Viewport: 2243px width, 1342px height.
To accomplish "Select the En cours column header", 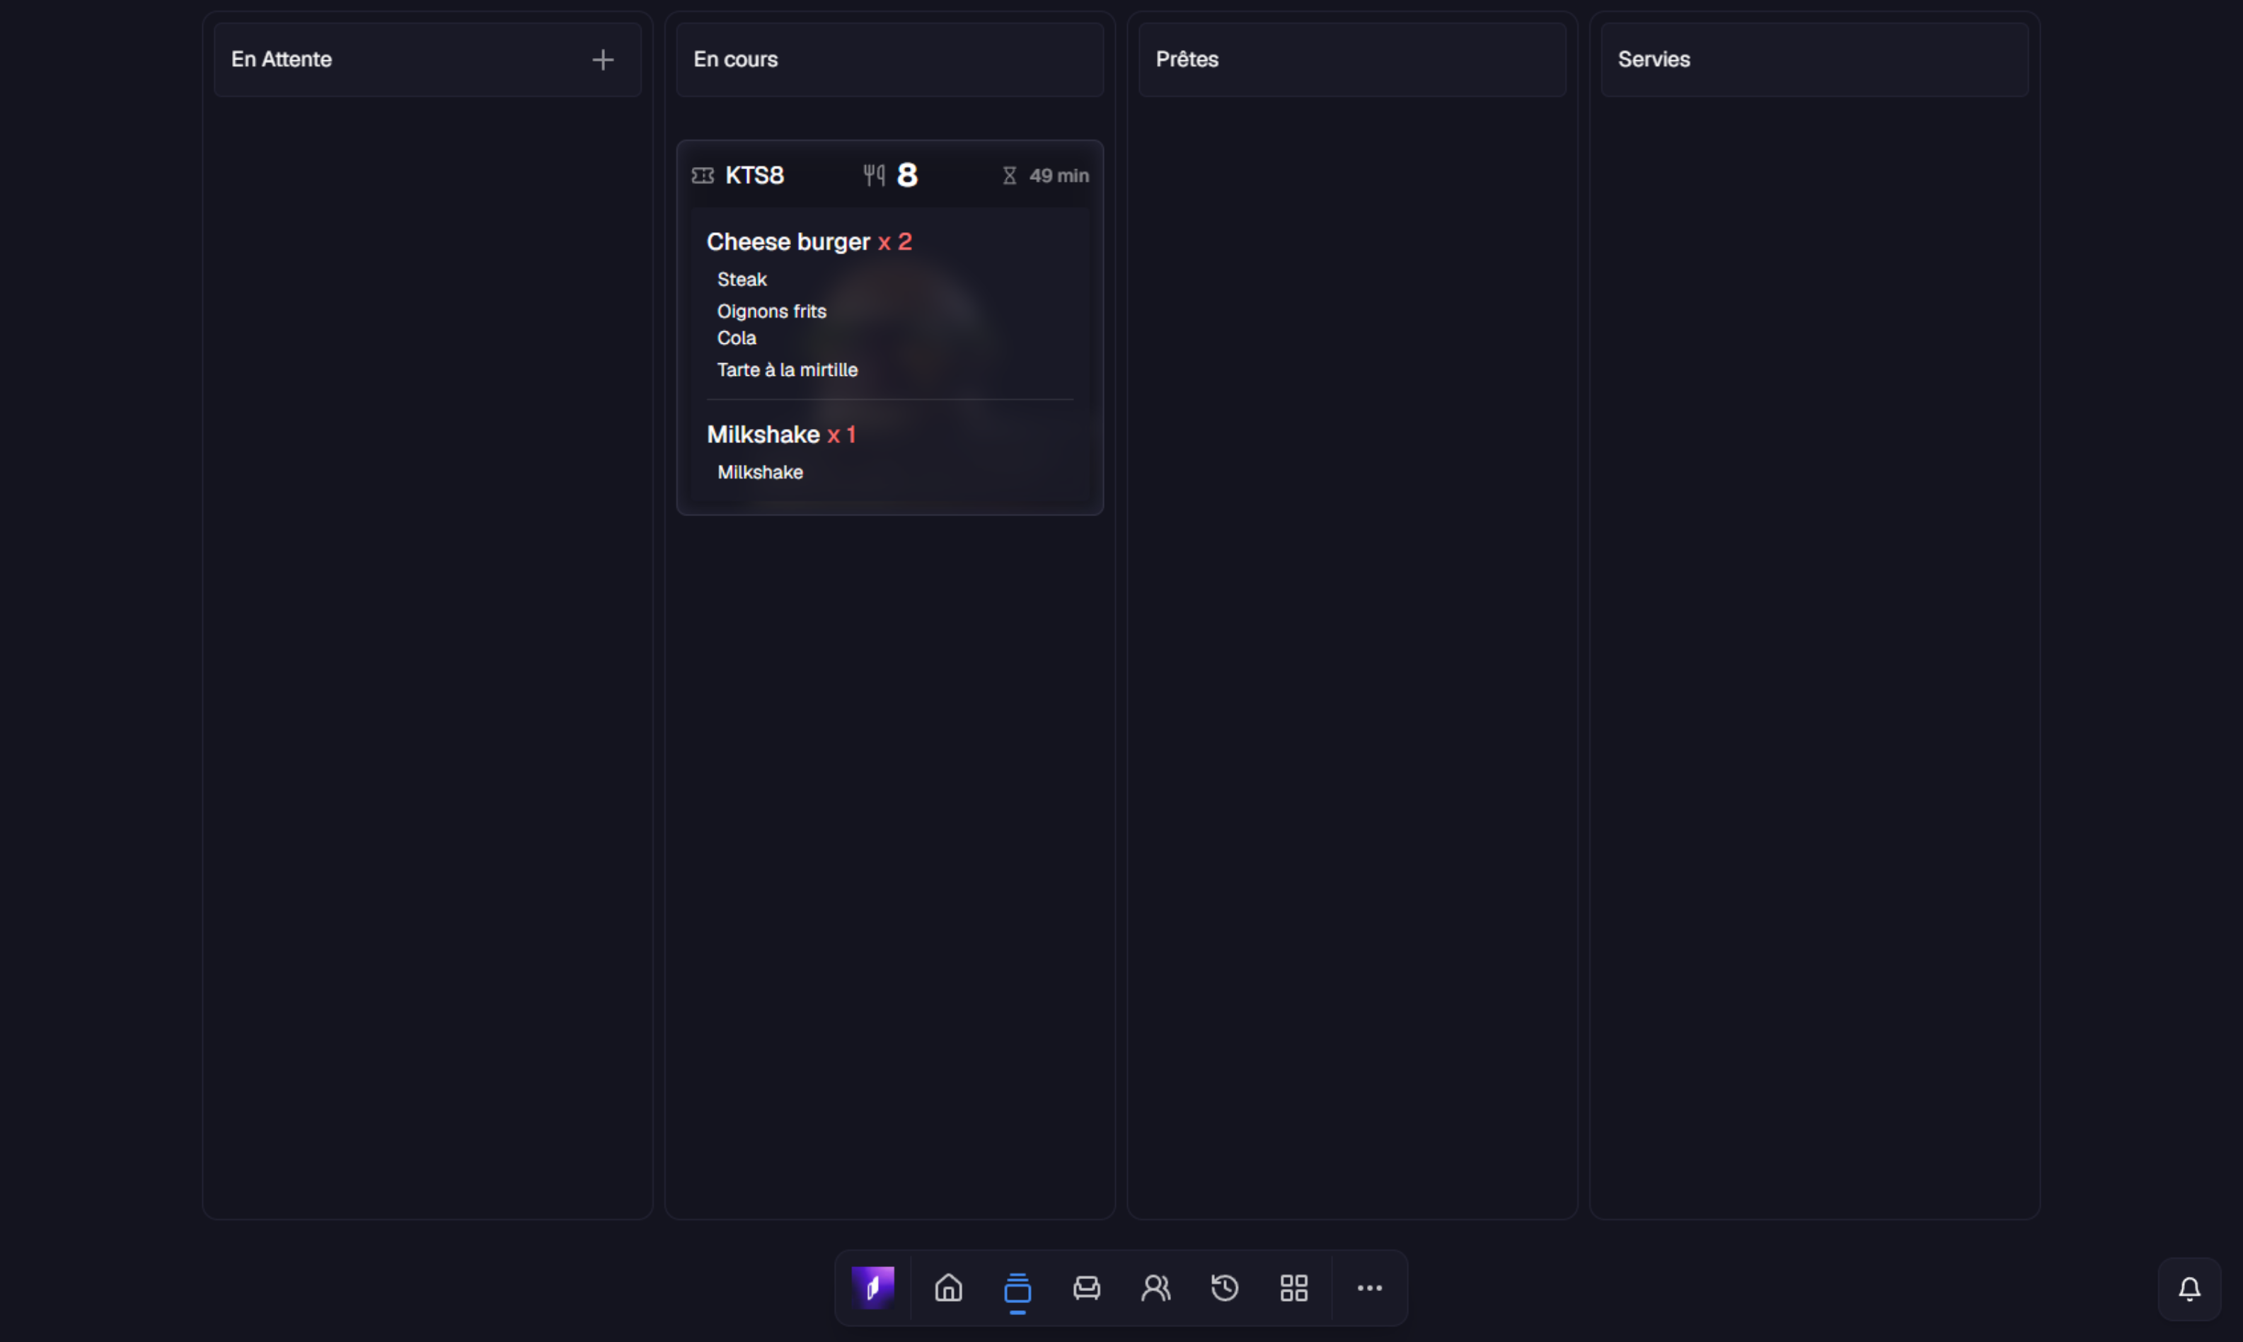I will 889,59.
